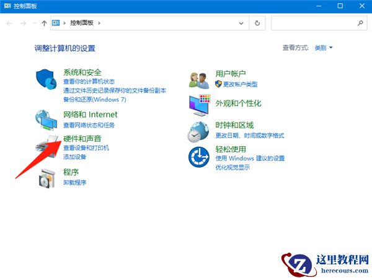Open 通过文件历史记录保存你的文件备份副本 link
The height and width of the screenshot is (278, 372).
tap(115, 90)
